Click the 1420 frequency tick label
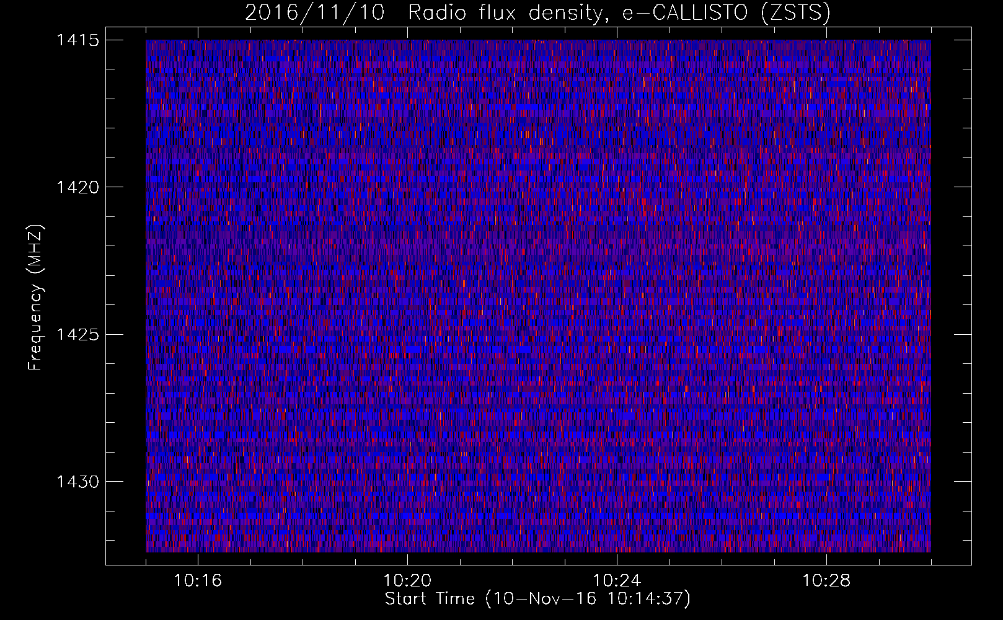 click(x=77, y=187)
